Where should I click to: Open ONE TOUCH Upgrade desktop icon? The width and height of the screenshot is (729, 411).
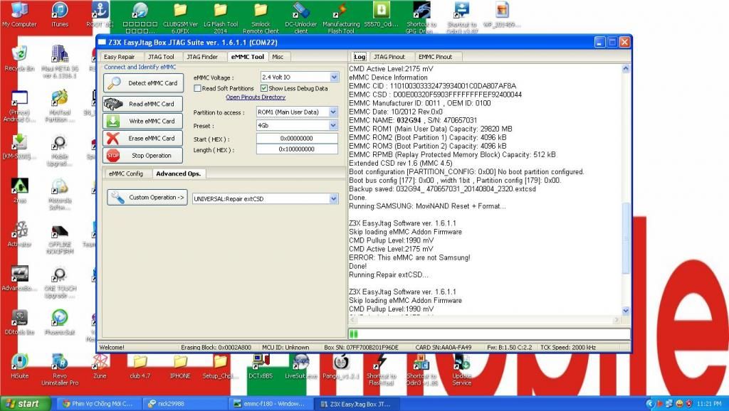click(x=60, y=282)
